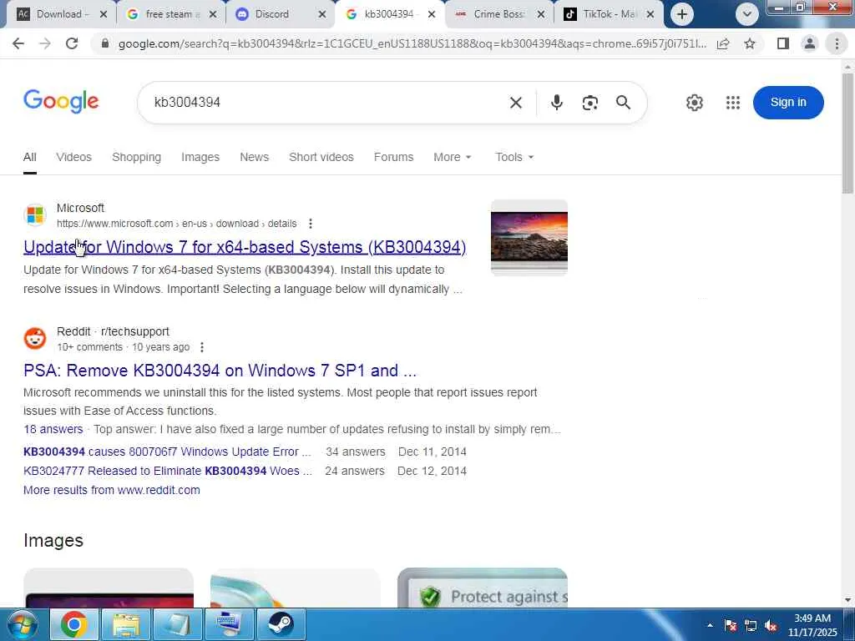Open PSA: Remove KB3004394 Reddit link
Image resolution: width=855 pixels, height=641 pixels.
(x=220, y=371)
